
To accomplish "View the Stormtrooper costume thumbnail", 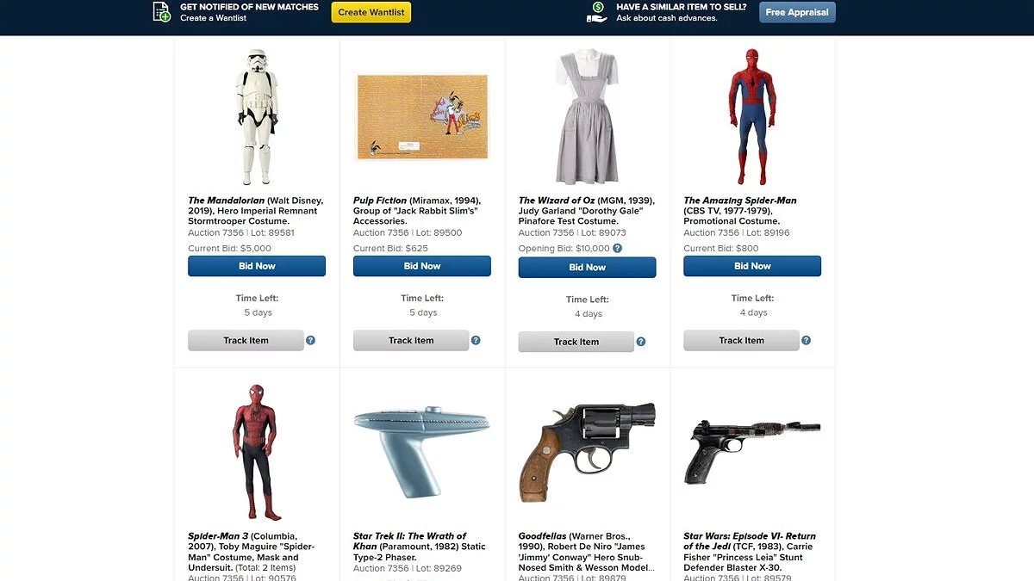I will [257, 116].
